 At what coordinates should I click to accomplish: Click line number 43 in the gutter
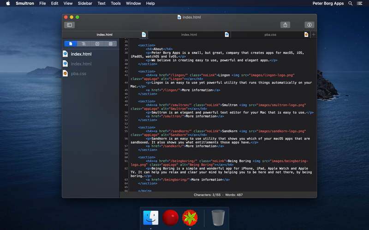point(126,75)
